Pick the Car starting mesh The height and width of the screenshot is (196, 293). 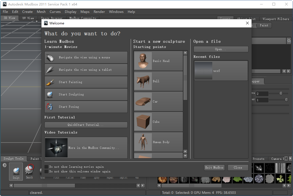pyautogui.click(x=158, y=101)
